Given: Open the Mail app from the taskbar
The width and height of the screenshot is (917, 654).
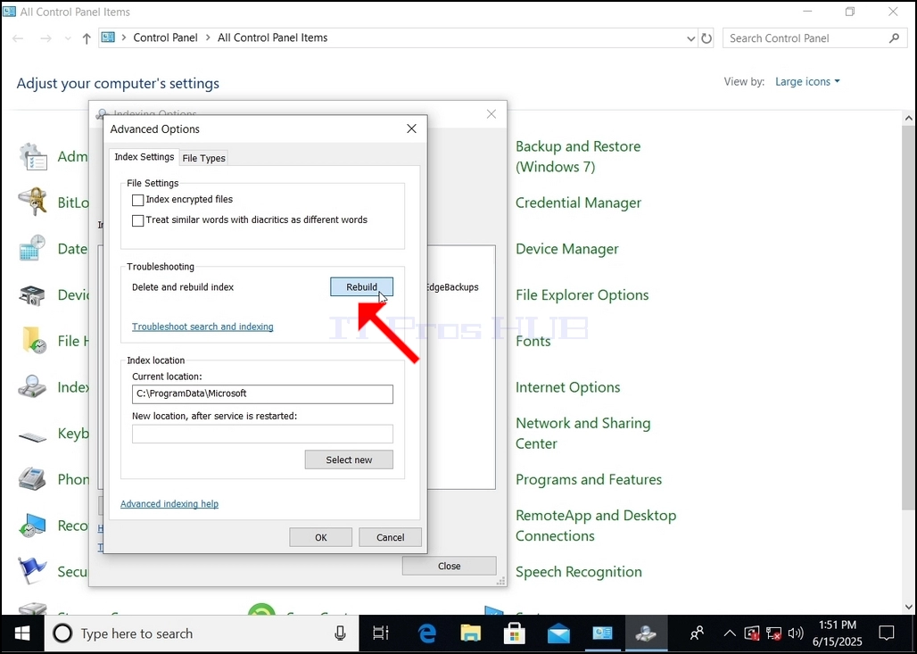Looking at the screenshot, I should pos(558,633).
